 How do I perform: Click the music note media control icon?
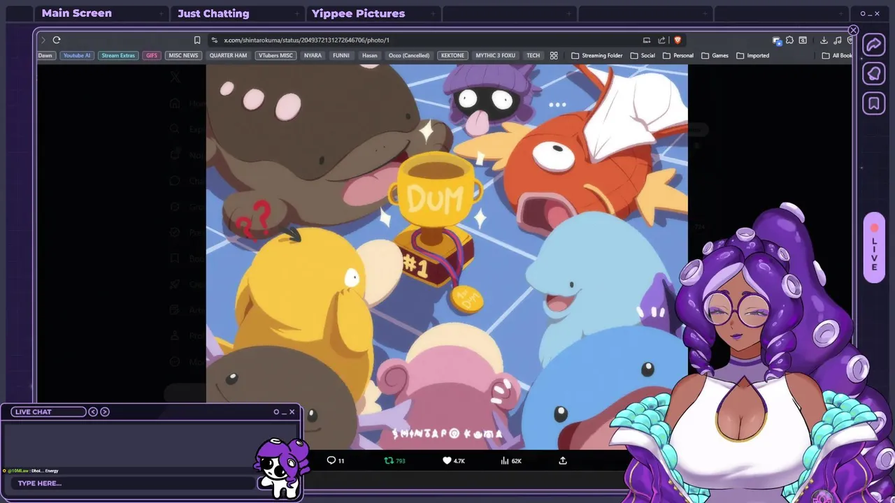coord(838,40)
